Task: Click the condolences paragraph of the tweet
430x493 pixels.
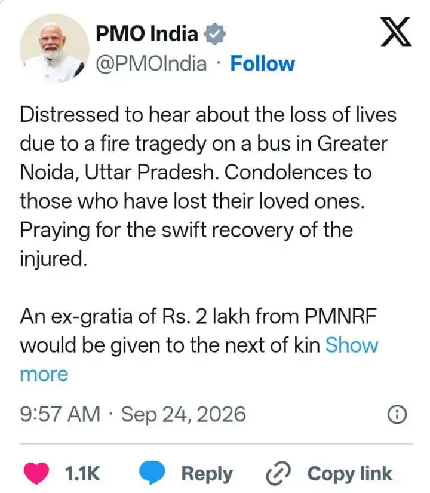Action: (208, 187)
